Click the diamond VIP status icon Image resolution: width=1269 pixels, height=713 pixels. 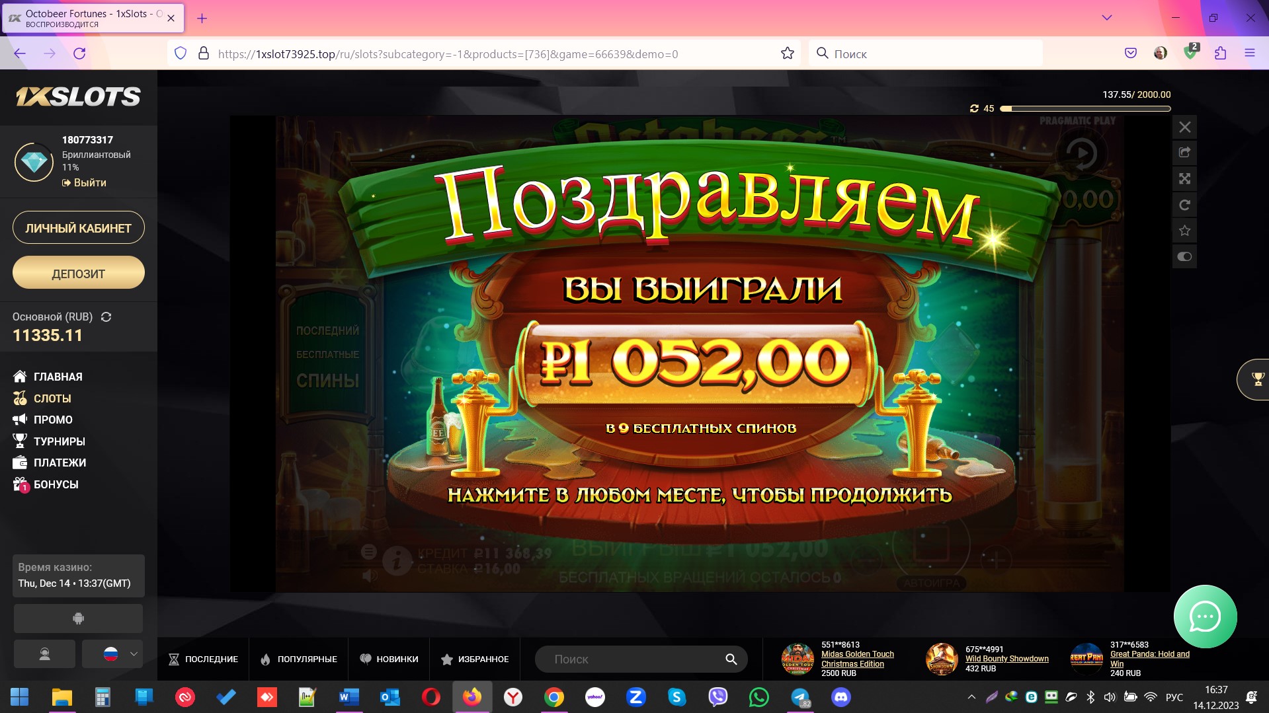(34, 161)
